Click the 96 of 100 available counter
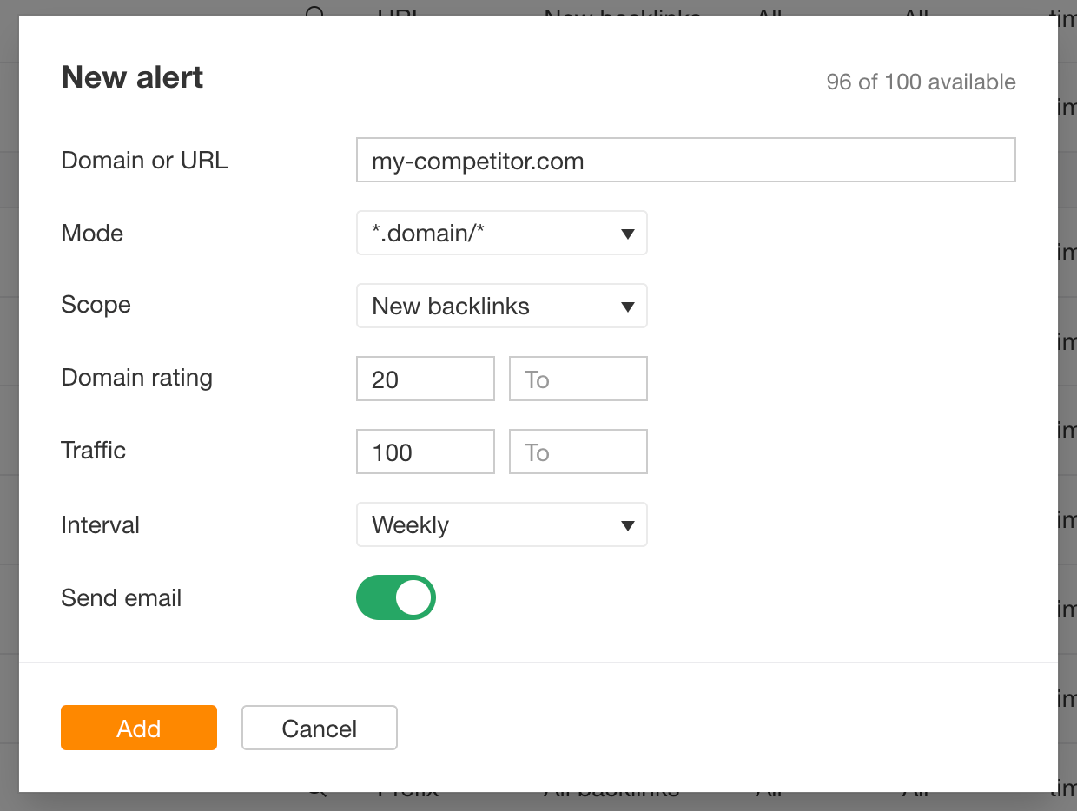This screenshot has width=1077, height=811. click(x=921, y=82)
